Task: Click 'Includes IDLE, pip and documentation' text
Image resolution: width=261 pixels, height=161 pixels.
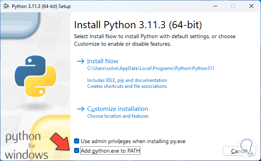Action: (127, 80)
